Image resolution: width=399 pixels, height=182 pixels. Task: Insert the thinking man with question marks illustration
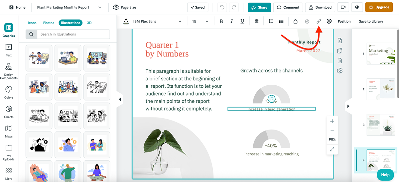tap(68, 172)
